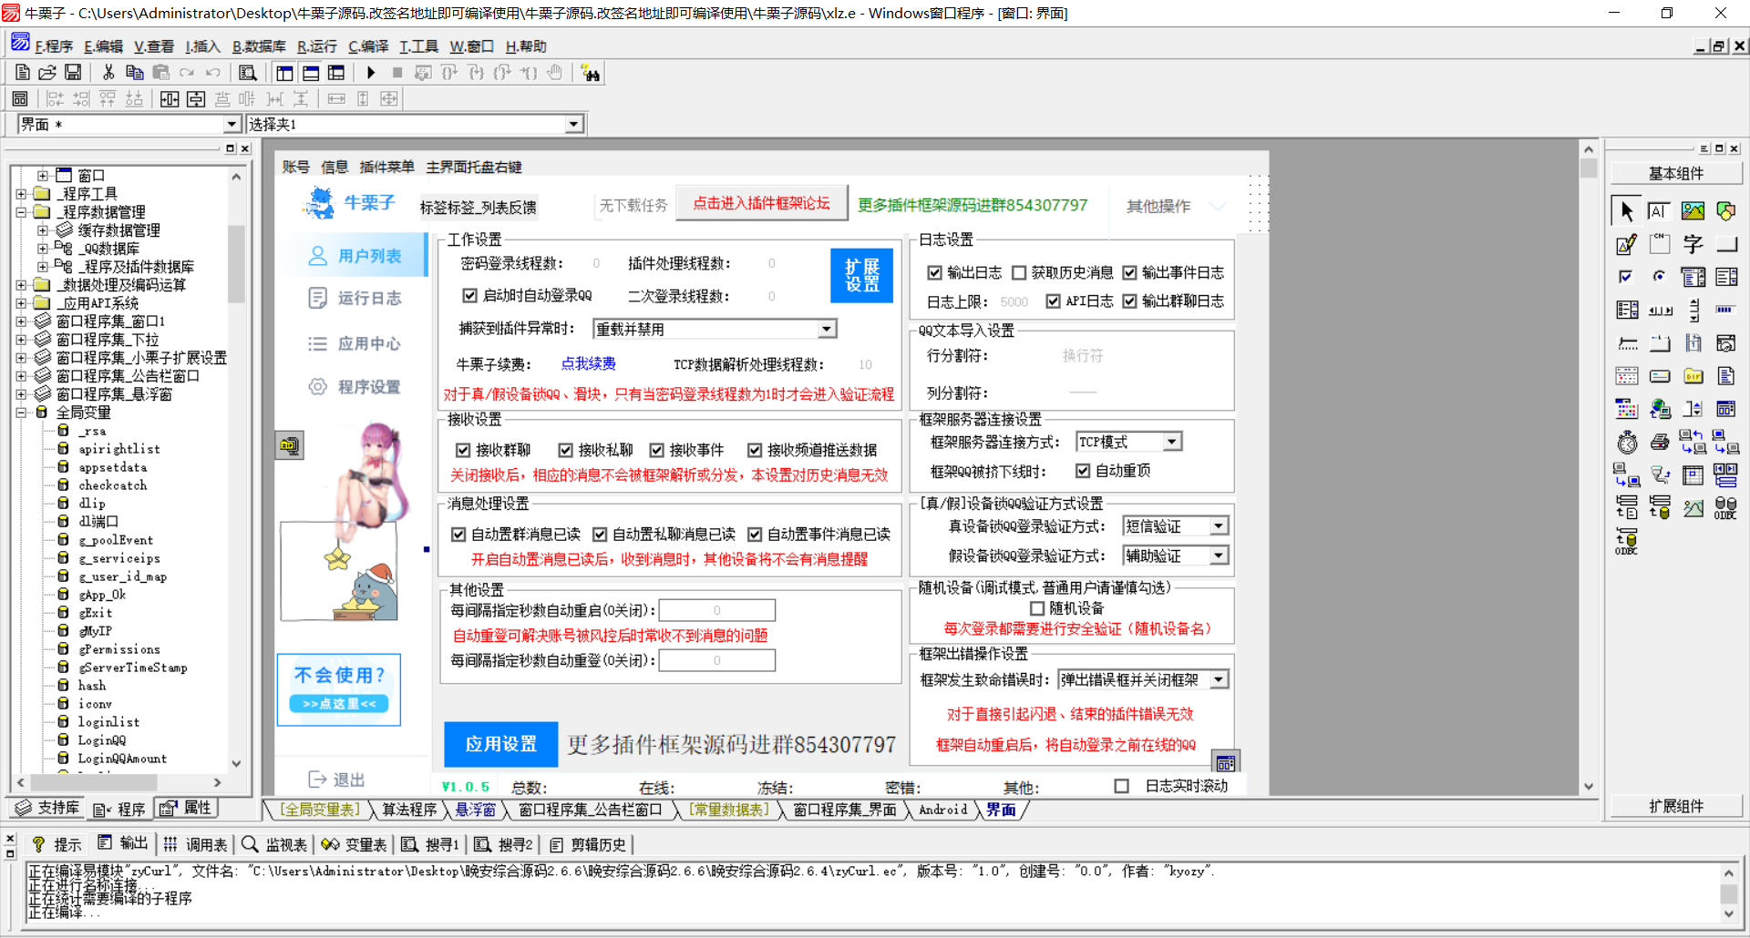Viewport: 1750px width, 938px height.
Task: Select the clock/timer component icon
Action: pyautogui.click(x=1628, y=442)
